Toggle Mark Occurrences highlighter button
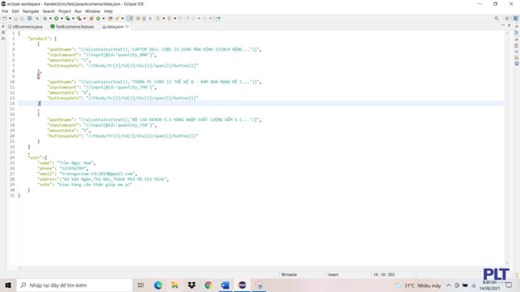This screenshot has height=292, width=520. [x=130, y=19]
